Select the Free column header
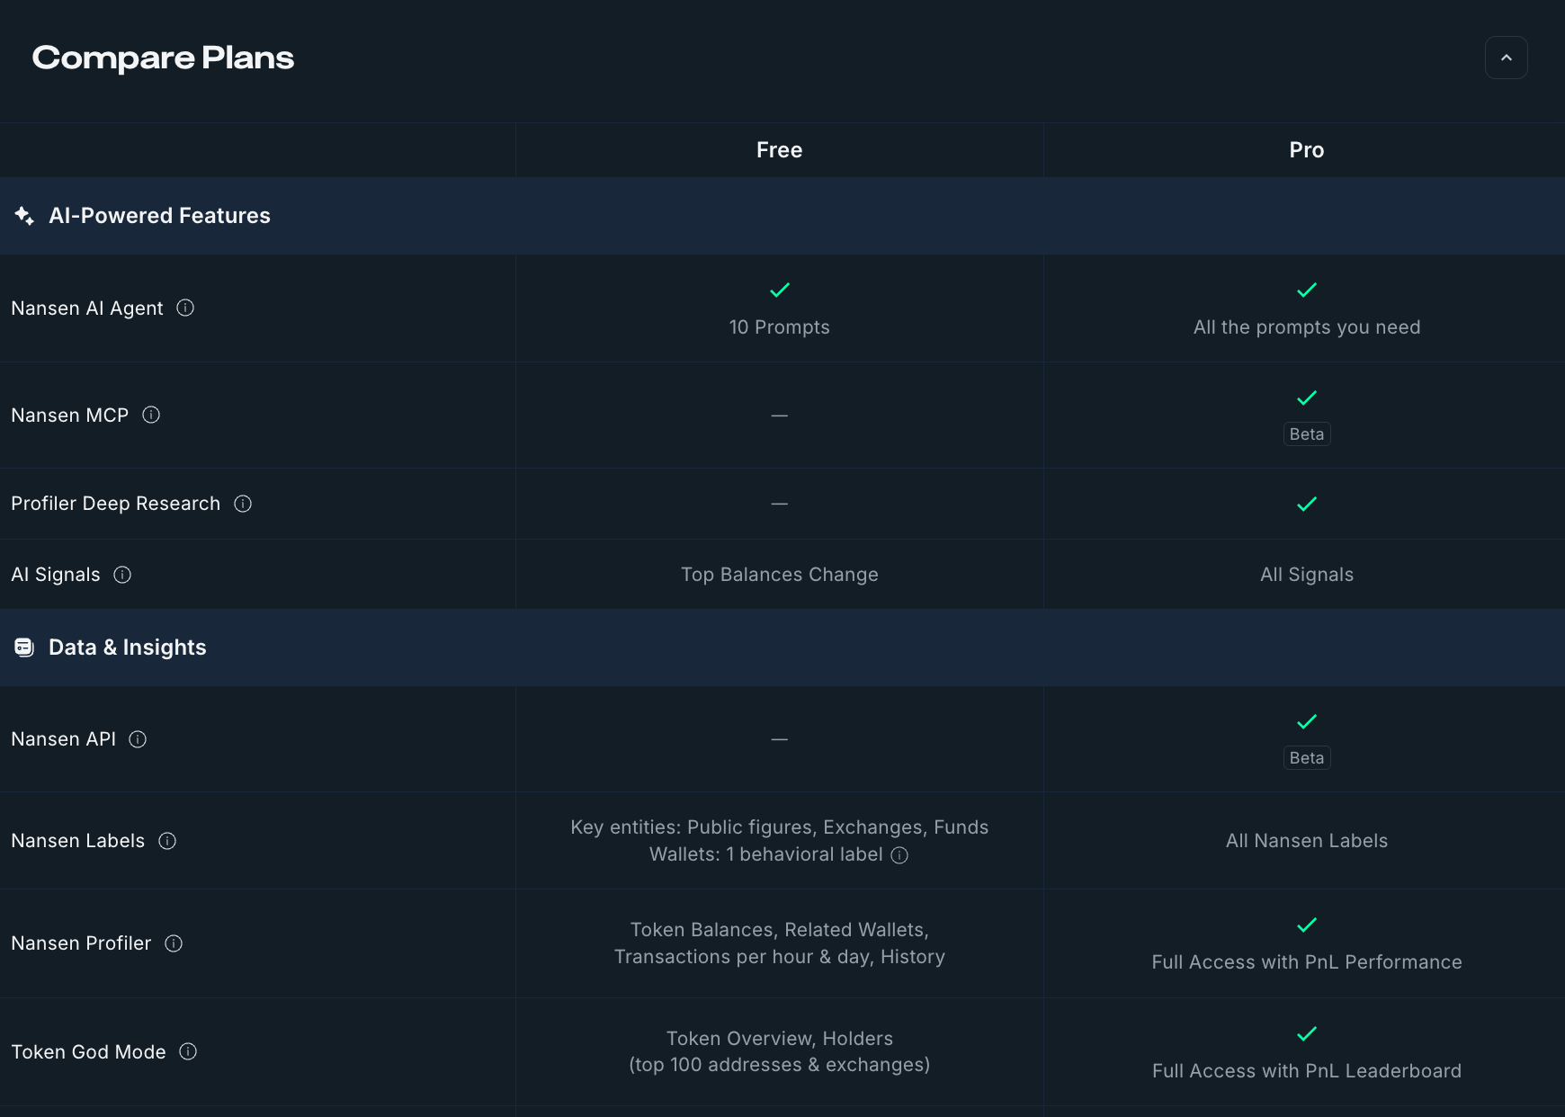 coord(779,150)
